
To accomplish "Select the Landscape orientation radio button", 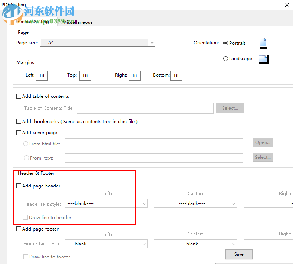I will click(225, 59).
